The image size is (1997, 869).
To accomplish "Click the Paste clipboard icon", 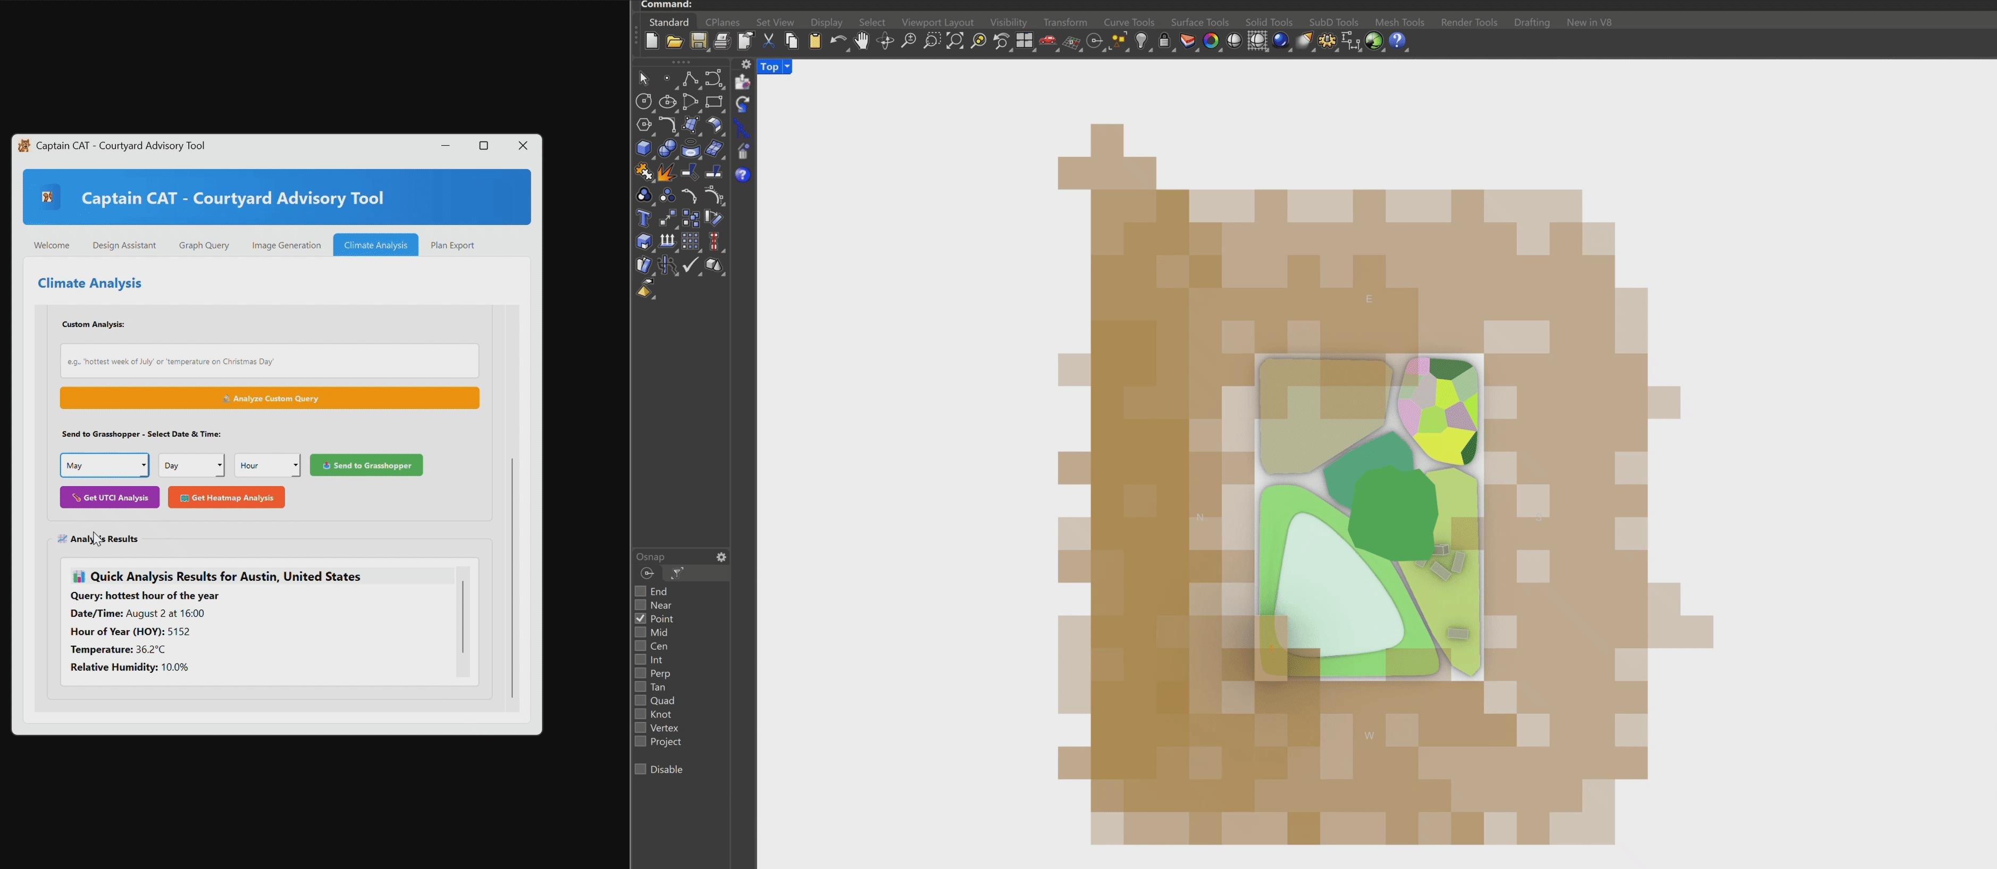I will click(815, 41).
